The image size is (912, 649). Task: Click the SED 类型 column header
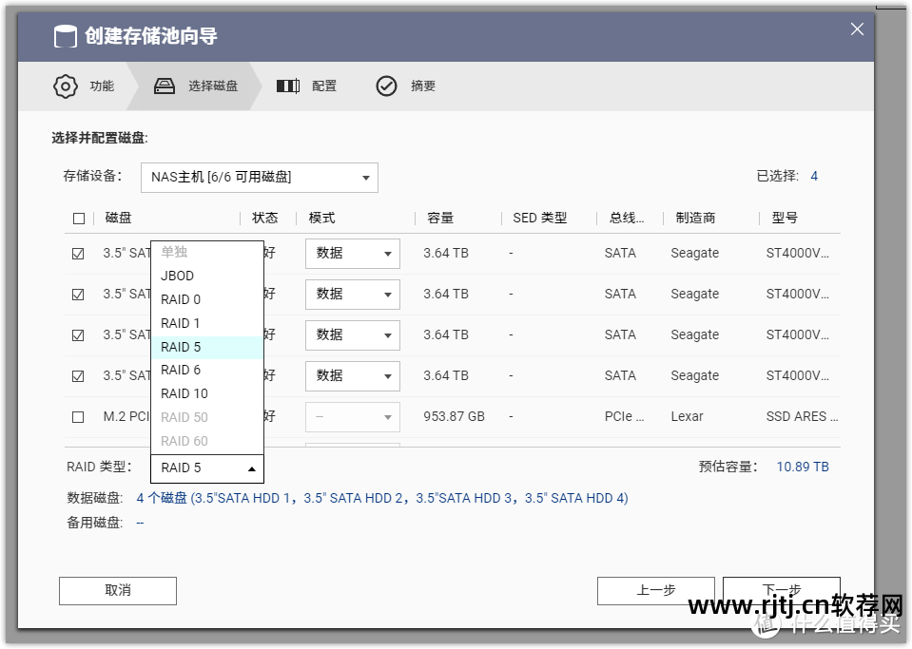pos(540,218)
